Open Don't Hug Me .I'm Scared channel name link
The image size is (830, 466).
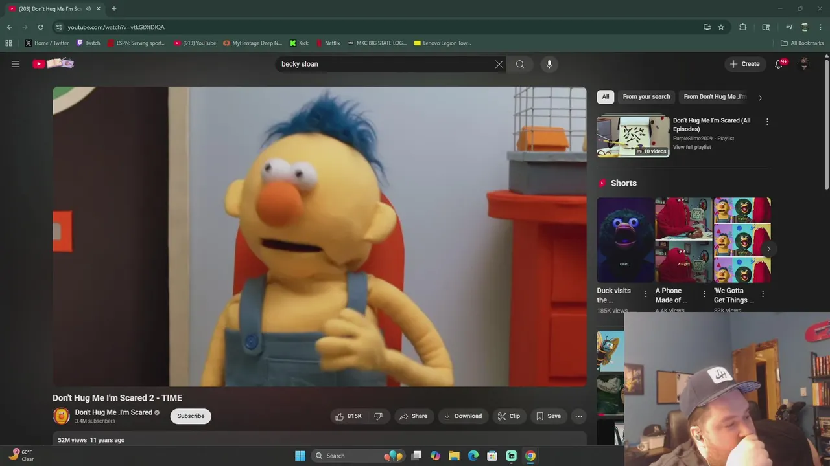113,412
